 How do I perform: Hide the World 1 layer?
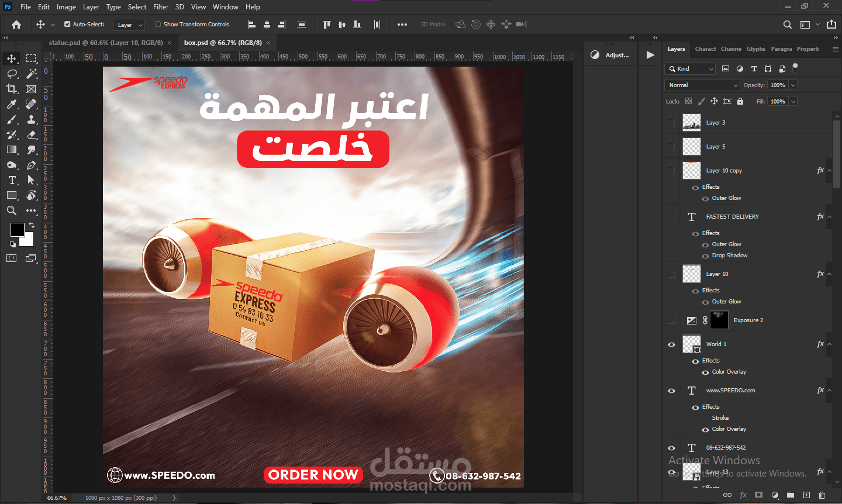[x=671, y=344]
